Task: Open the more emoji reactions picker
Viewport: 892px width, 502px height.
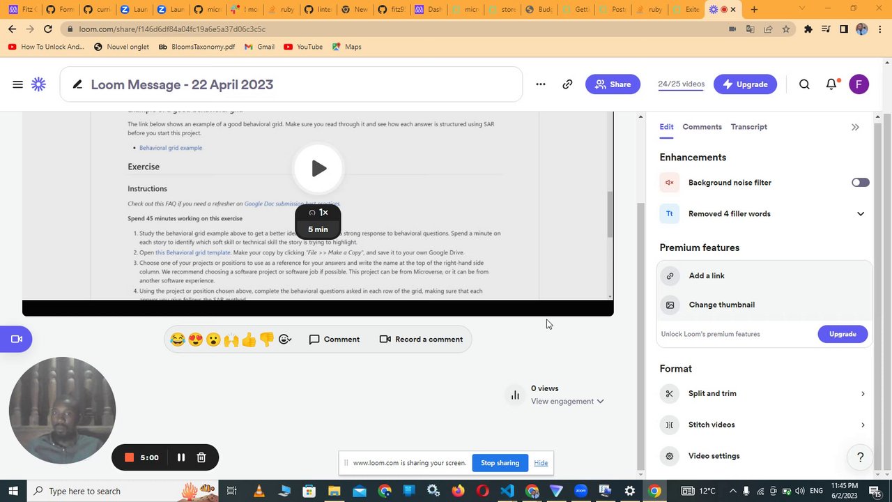Action: click(284, 340)
